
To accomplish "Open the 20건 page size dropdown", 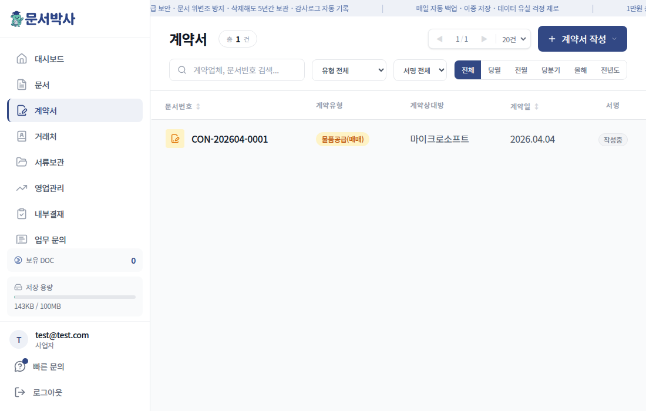I will 513,38.
